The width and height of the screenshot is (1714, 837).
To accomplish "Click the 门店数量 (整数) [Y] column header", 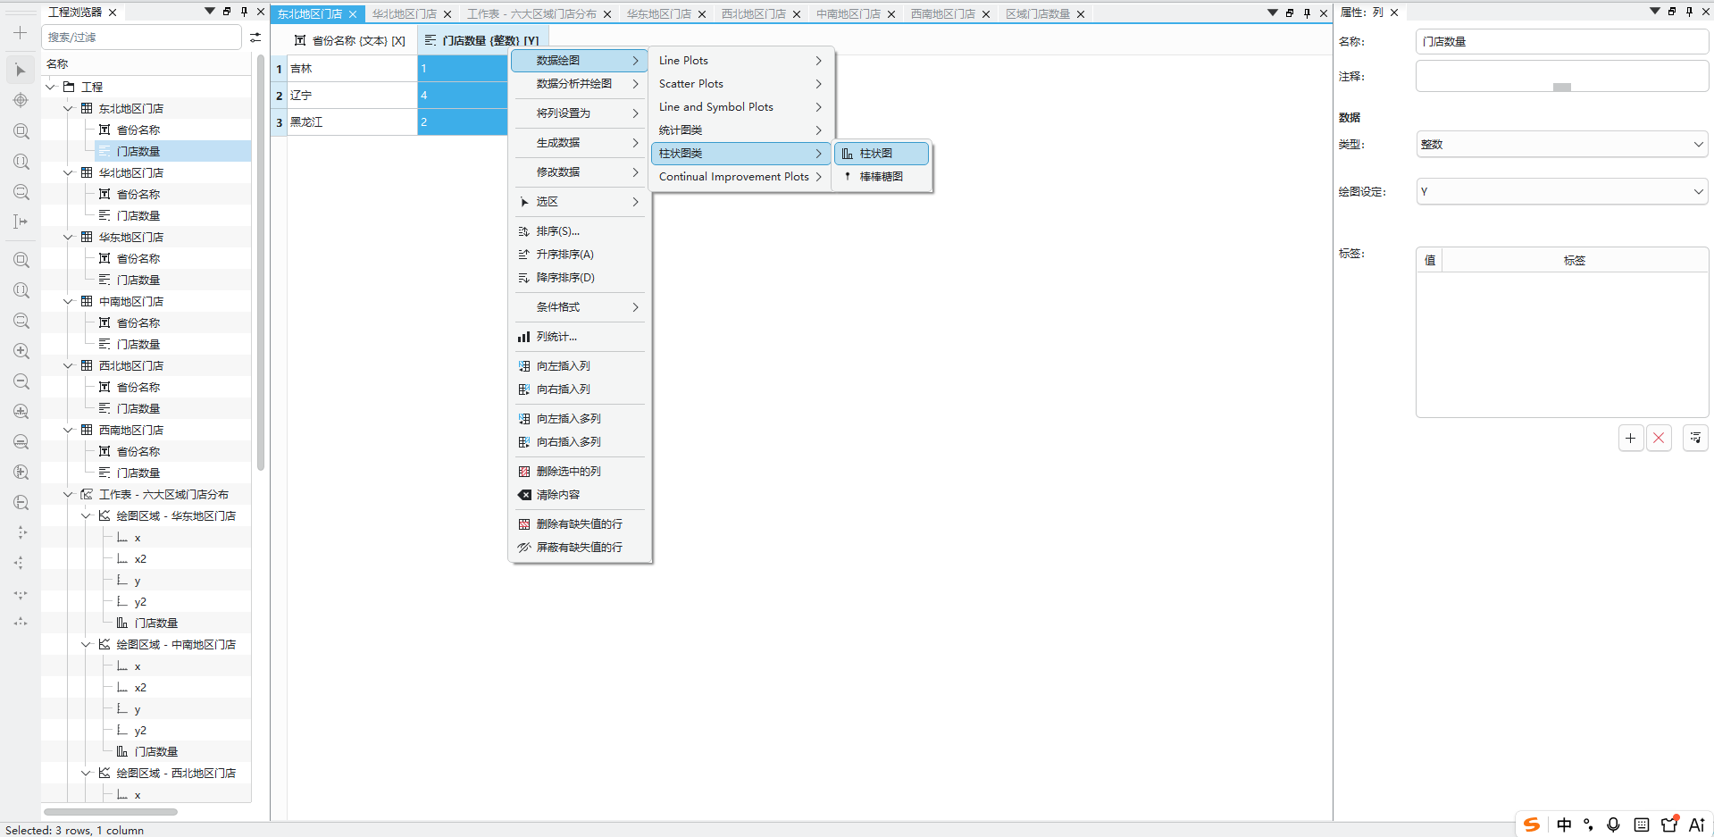I will click(x=482, y=41).
